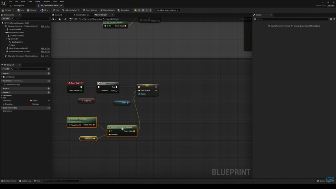The image size is (336, 189).
Task: Open the Tools menu
Action: [x=55, y=2]
